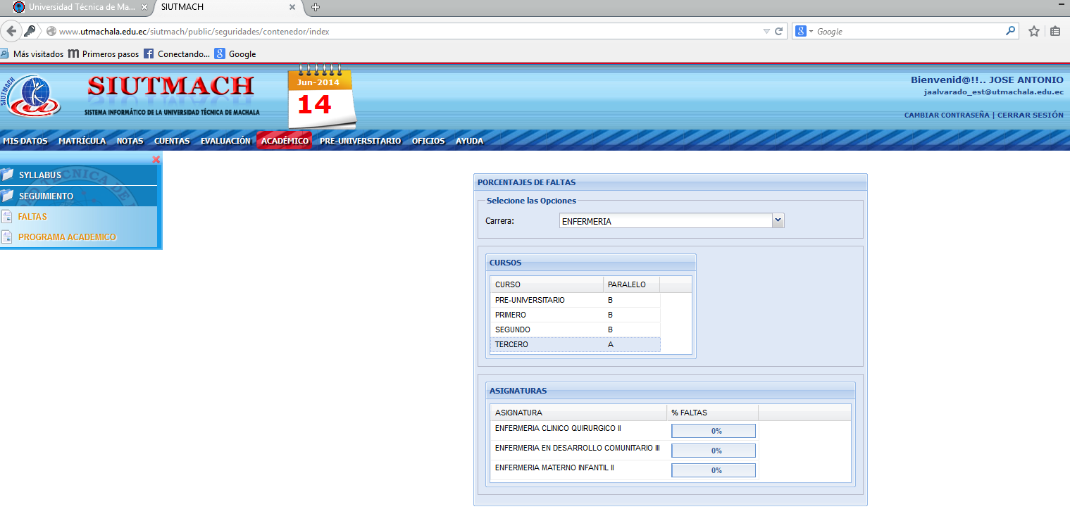The image size is (1070, 521).
Task: Close the SIUTMACH tab
Action: pos(292,7)
